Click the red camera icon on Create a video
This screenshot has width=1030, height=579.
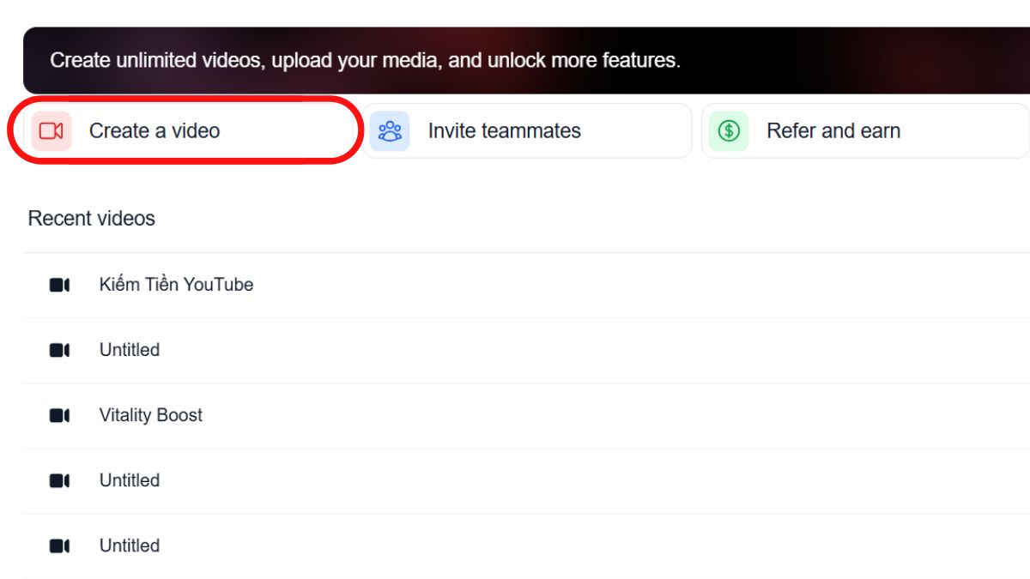[51, 131]
